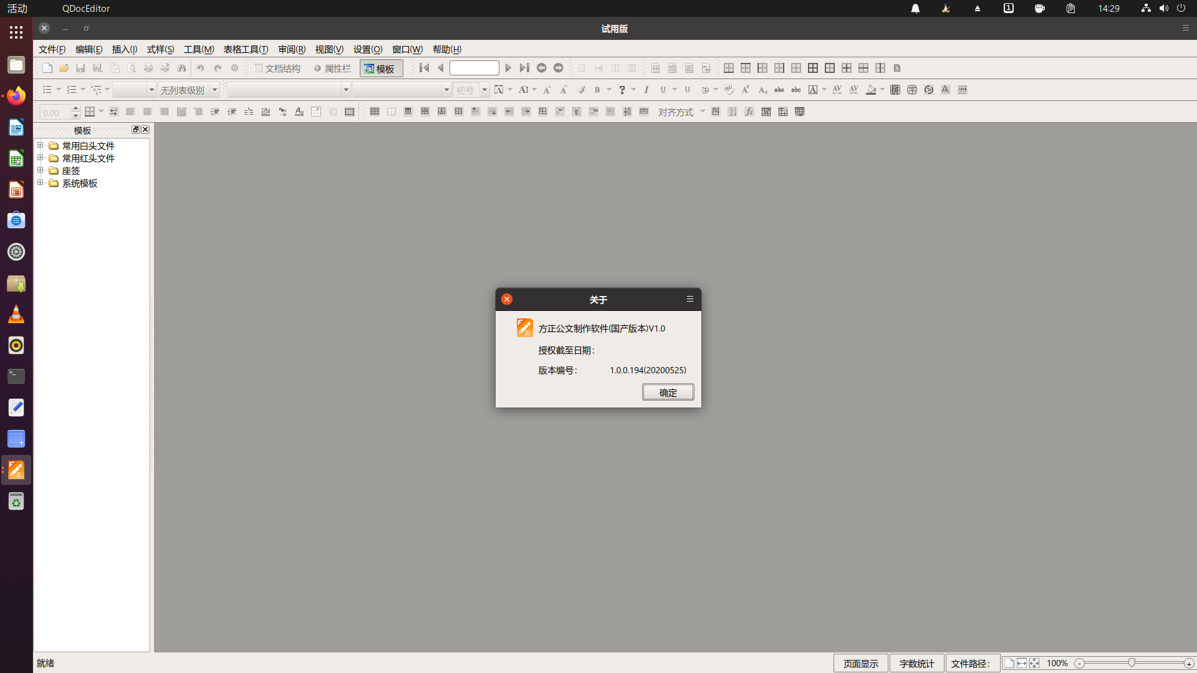Open the 无列表级别 list level dropdown
Image resolution: width=1197 pixels, height=673 pixels.
point(214,90)
